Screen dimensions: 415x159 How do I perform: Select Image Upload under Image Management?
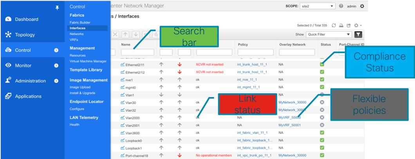[80, 87]
